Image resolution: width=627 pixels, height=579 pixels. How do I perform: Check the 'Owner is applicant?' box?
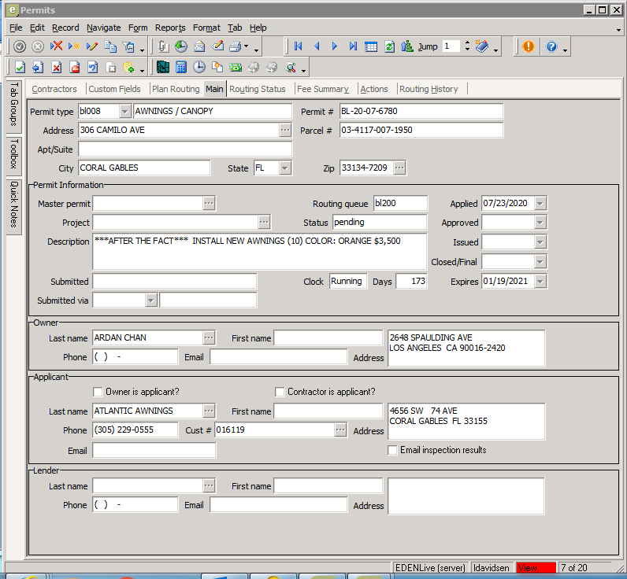(98, 392)
